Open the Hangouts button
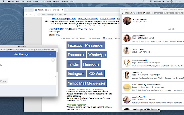184x115 pixels. click(91, 64)
